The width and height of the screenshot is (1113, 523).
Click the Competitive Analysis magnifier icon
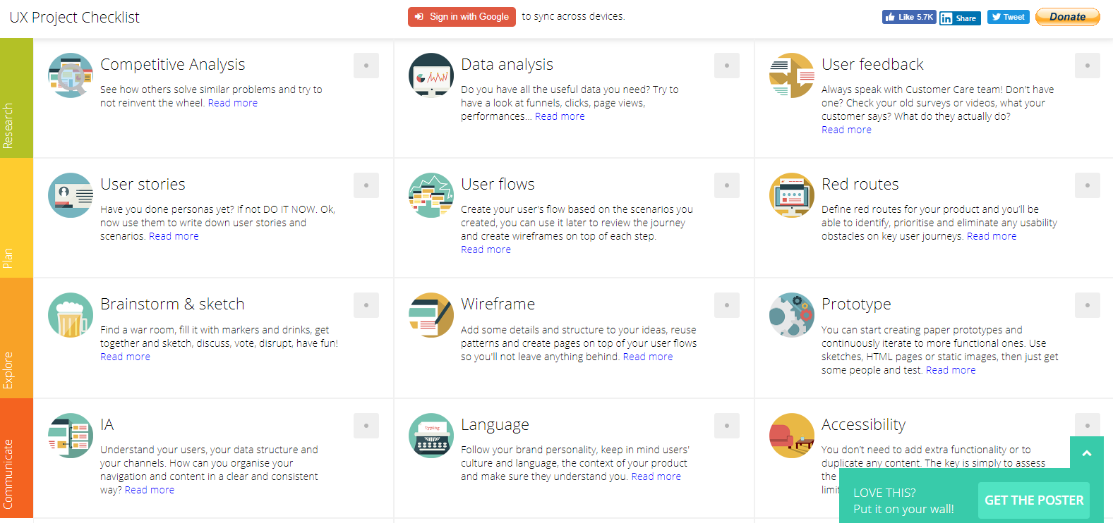click(71, 75)
